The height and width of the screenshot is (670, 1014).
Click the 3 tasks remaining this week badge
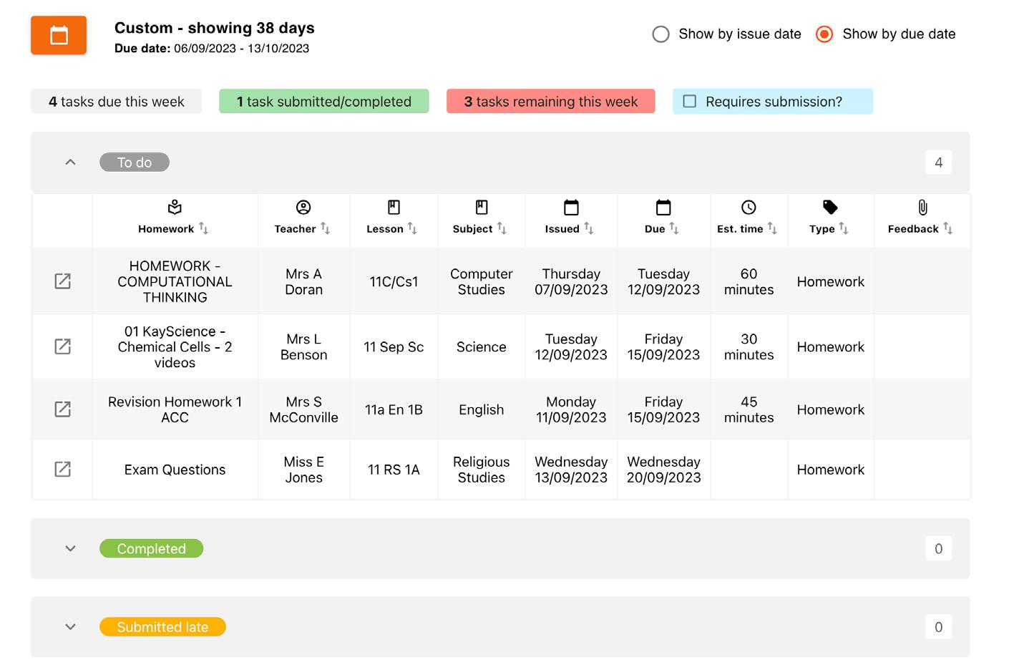(550, 102)
